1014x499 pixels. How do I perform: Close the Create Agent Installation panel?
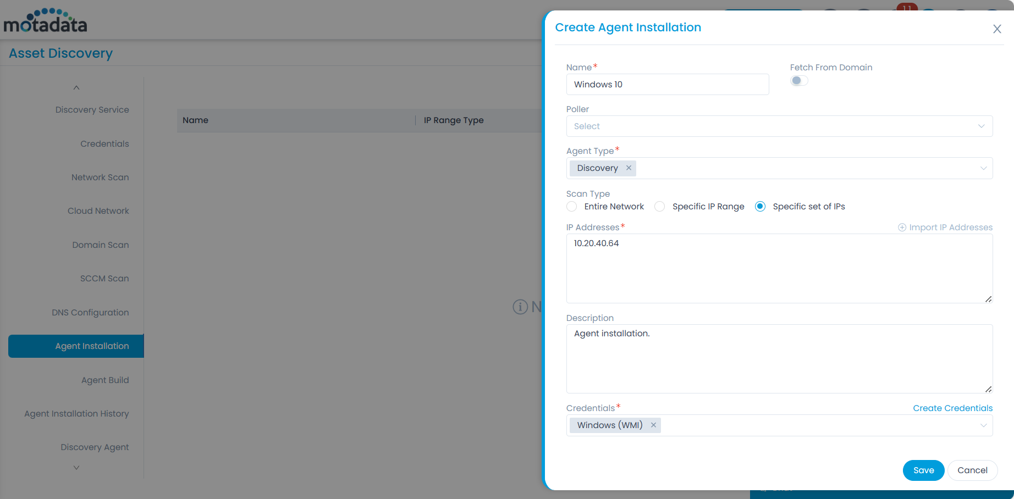(x=996, y=29)
